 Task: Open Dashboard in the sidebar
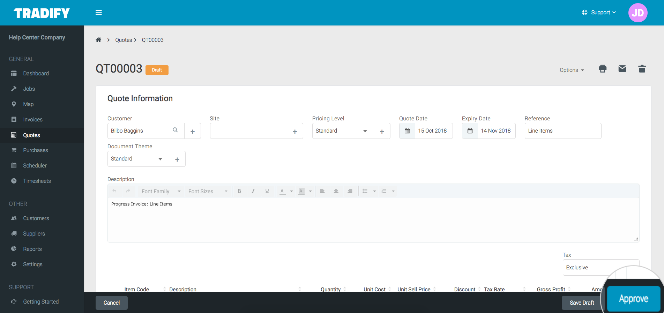(x=36, y=73)
